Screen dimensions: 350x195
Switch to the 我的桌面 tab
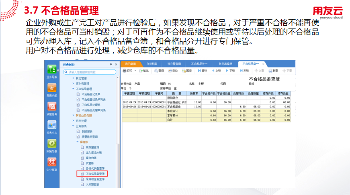coord(130,64)
